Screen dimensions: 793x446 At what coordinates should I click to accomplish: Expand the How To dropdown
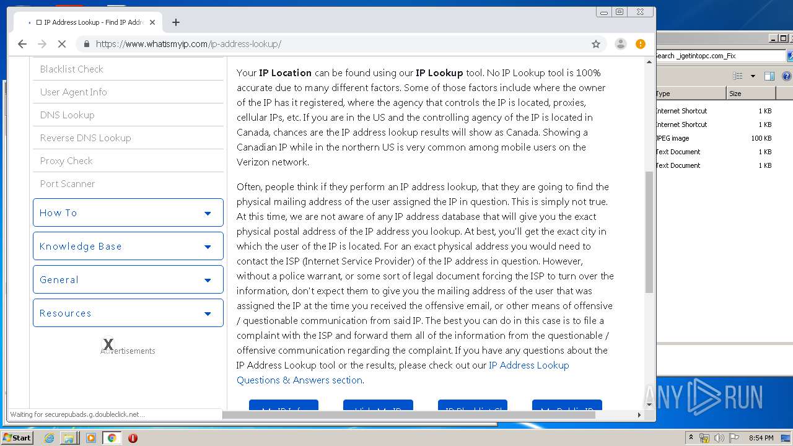pos(128,212)
